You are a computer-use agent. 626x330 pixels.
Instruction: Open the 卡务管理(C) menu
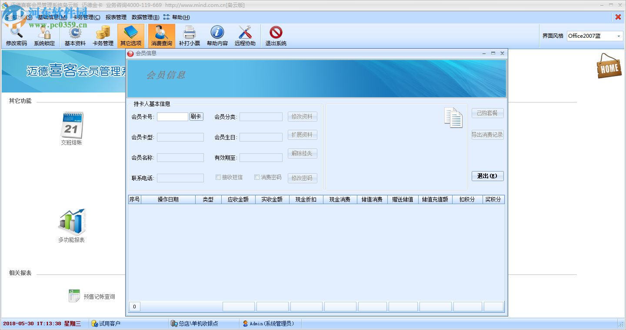pyautogui.click(x=87, y=17)
